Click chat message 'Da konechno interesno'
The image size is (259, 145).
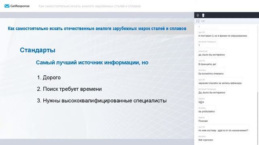click(211, 74)
